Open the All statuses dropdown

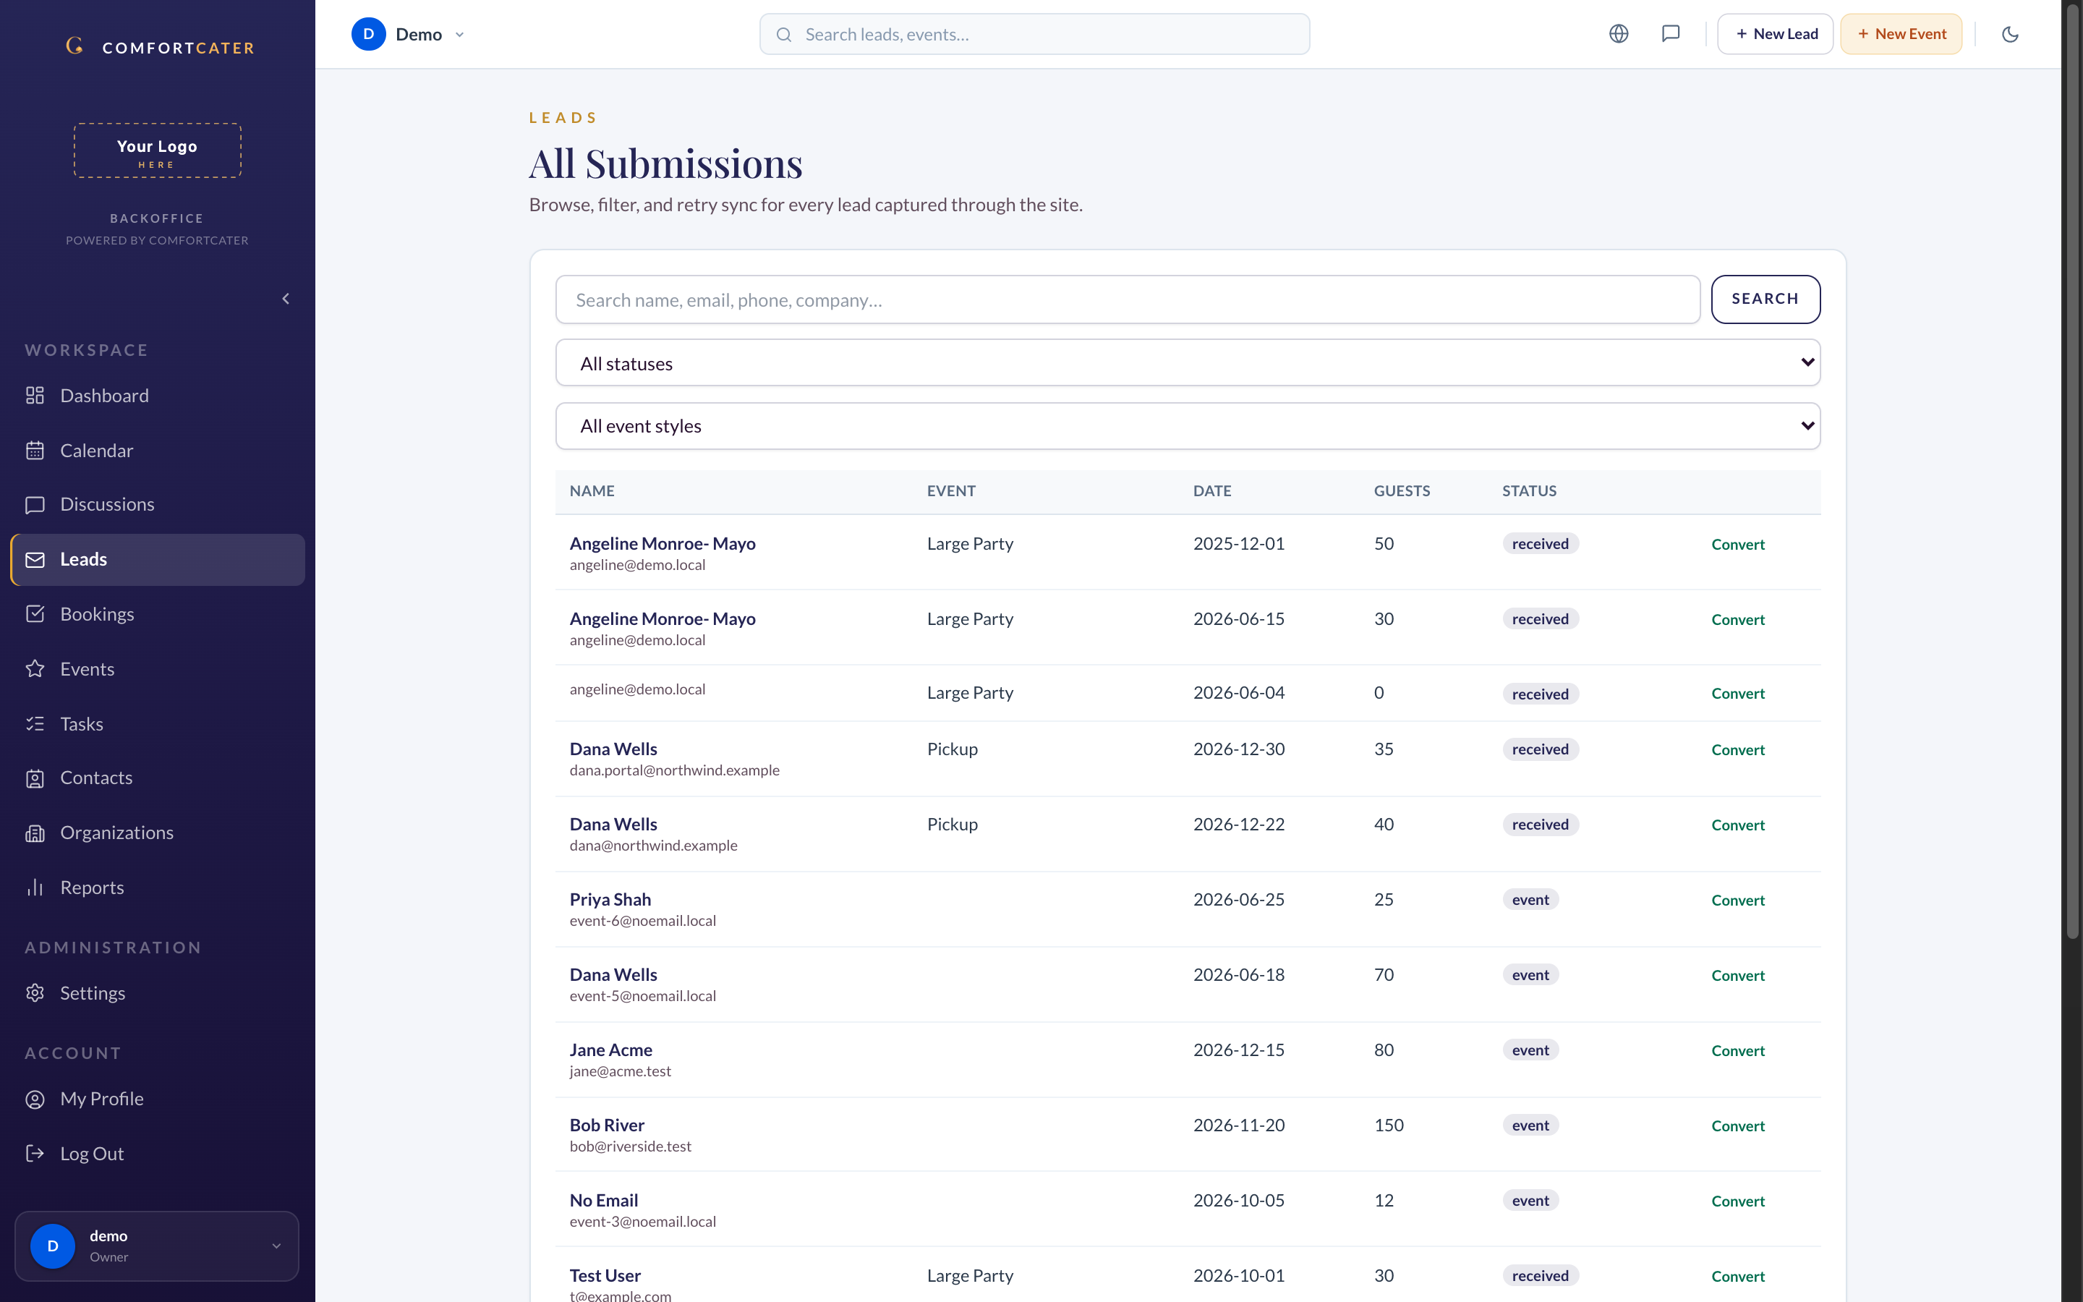click(x=1188, y=362)
